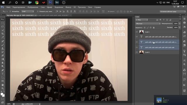Screen dimensions: 187x105
Task: Select the Horizontal Type tool
Action: tap(3, 74)
